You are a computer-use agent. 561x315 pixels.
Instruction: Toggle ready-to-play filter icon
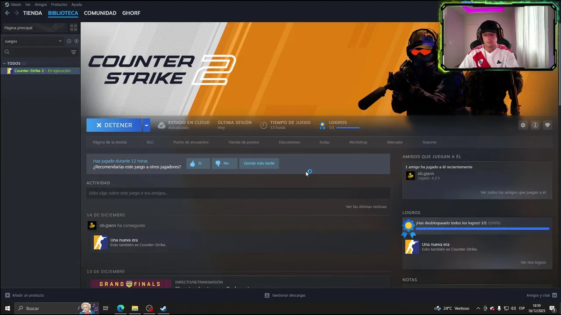(x=76, y=41)
